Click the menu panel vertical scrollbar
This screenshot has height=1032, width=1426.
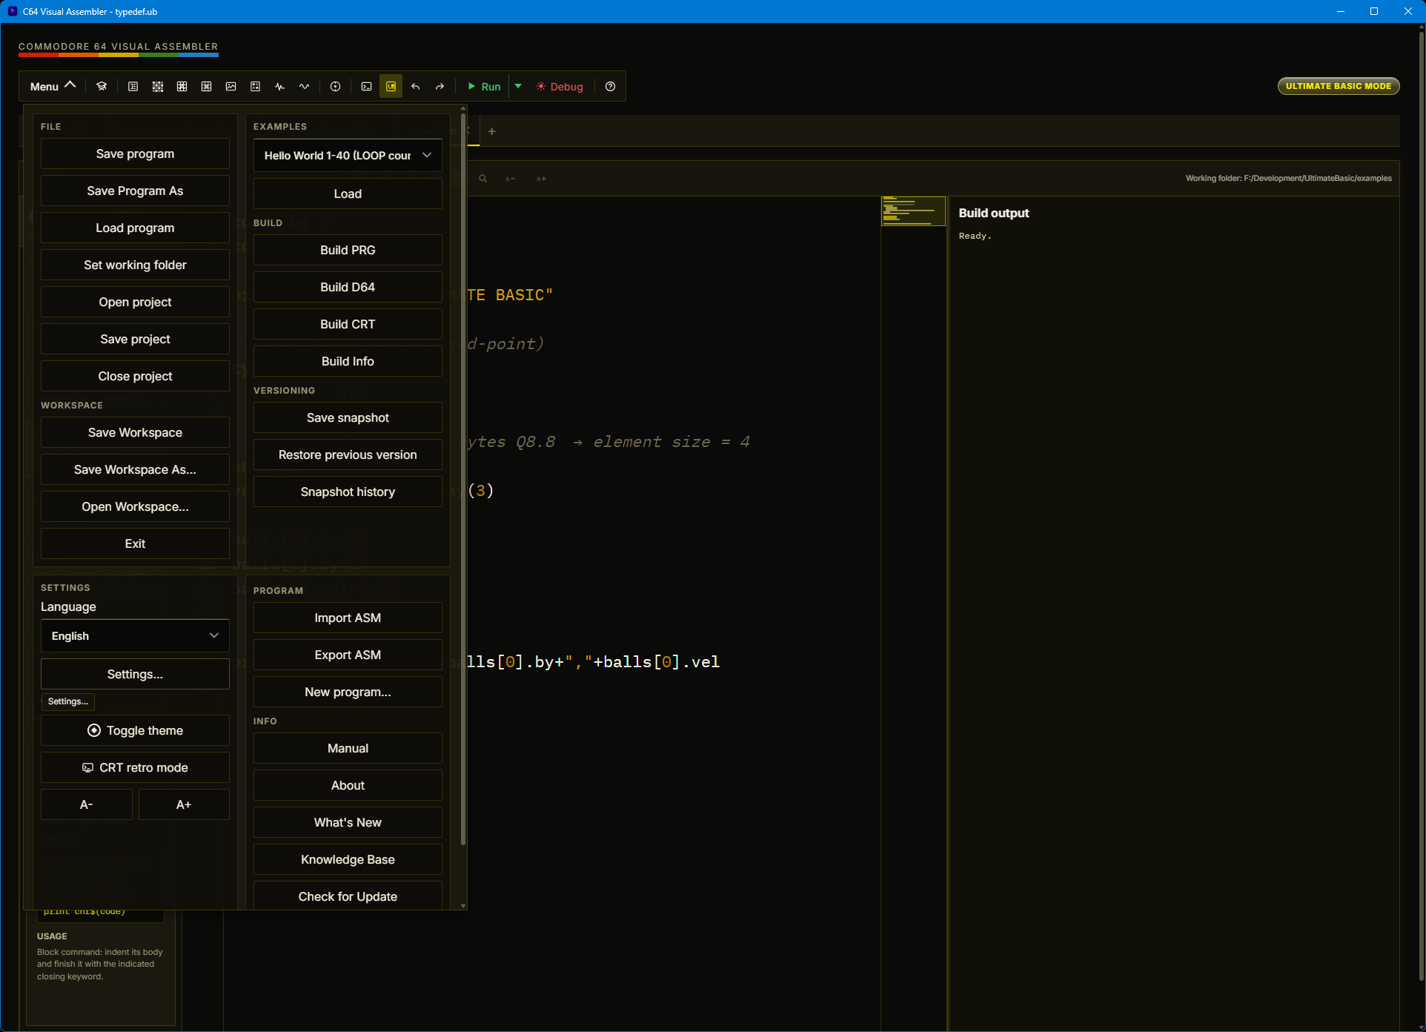(463, 479)
